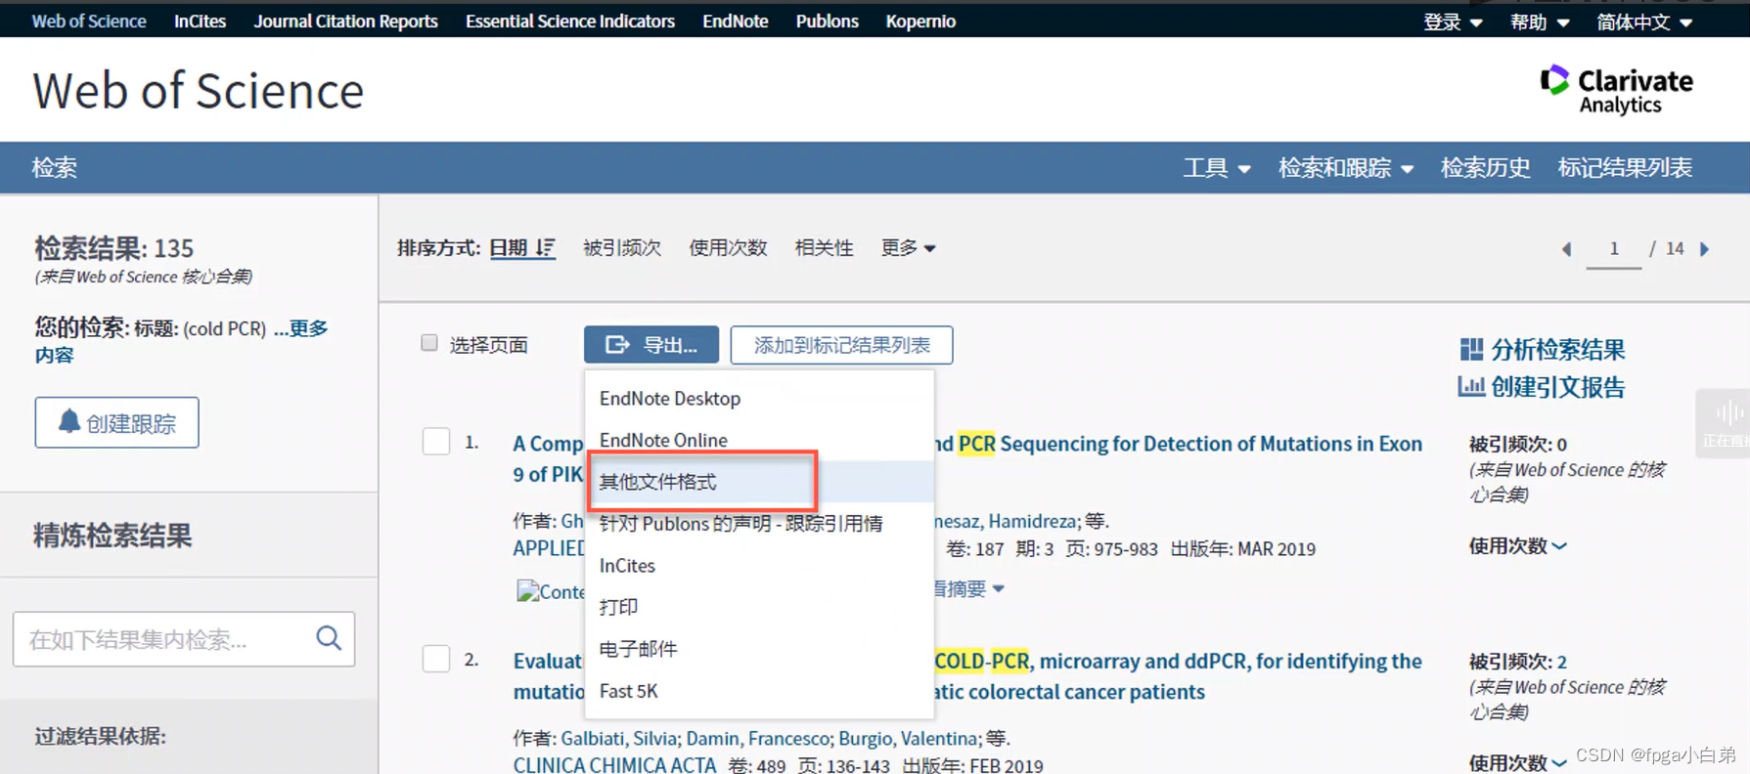This screenshot has height=774, width=1750.
Task: Open 检索历史 link
Action: point(1485,168)
